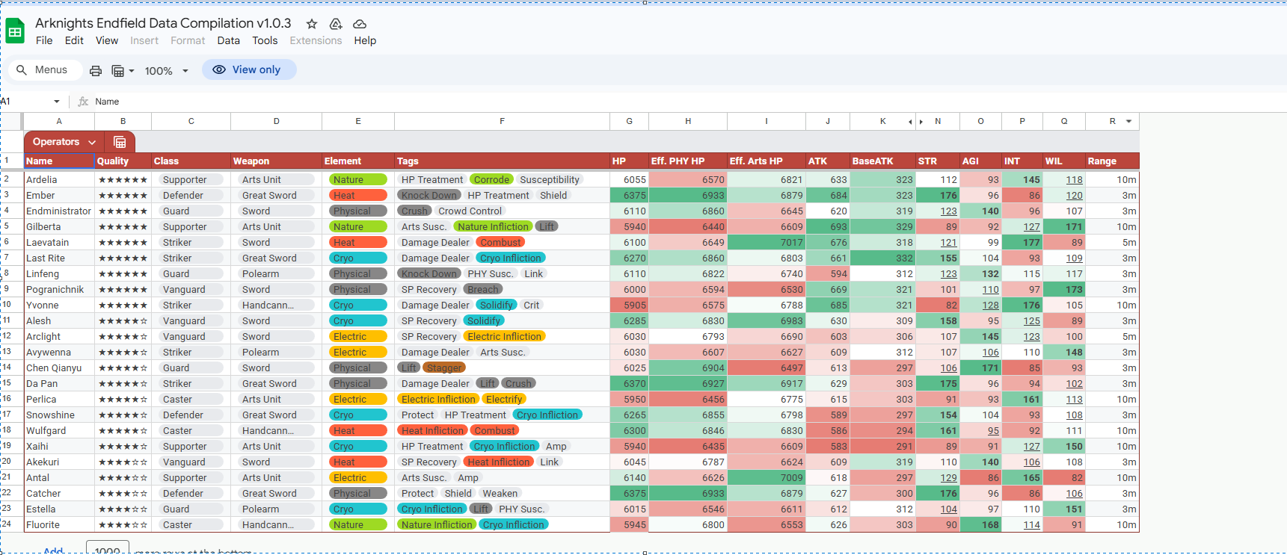Select the Fluorite name cell
The width and height of the screenshot is (1287, 555).
(x=59, y=524)
